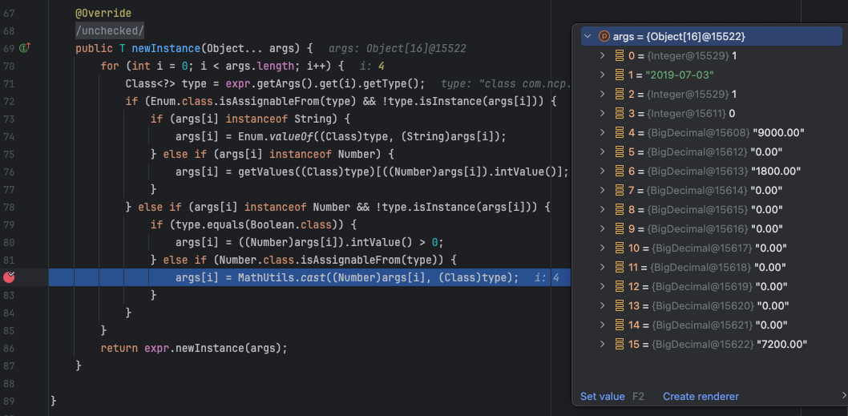Select the args parameter icon in popup
The width and height of the screenshot is (848, 416).
point(604,37)
